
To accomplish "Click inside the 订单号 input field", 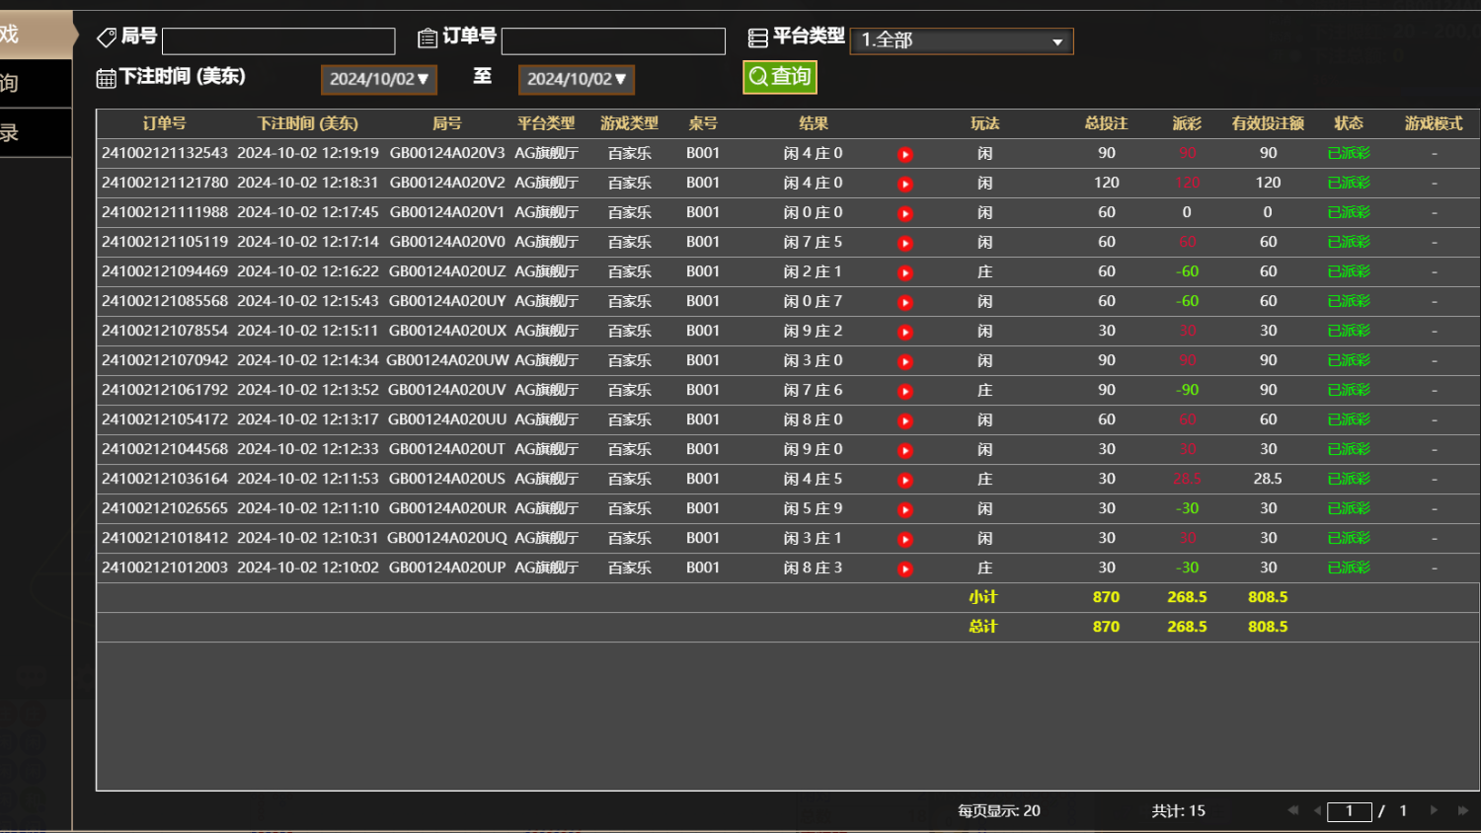I will click(x=612, y=40).
